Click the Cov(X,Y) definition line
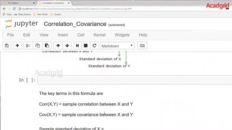This screenshot has width=232, height=130. coord(86,114)
